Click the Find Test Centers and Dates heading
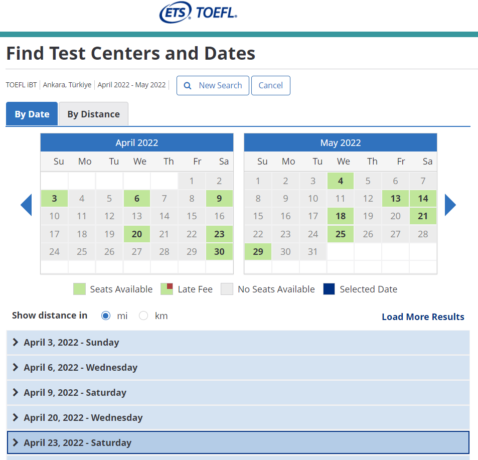Viewport: 478px width, 460px height. [131, 53]
